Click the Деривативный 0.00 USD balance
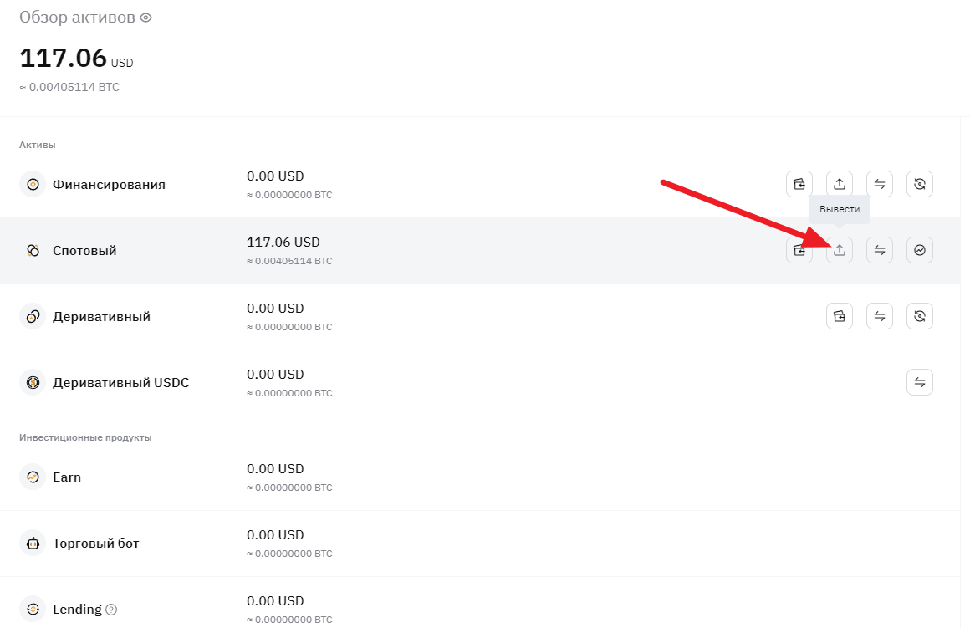Viewport: 970px width, 628px height. [275, 308]
